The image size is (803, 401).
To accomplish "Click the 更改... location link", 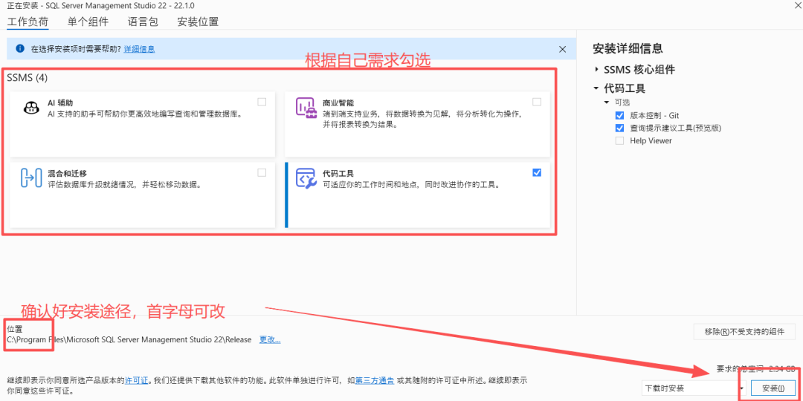I will click(x=270, y=339).
